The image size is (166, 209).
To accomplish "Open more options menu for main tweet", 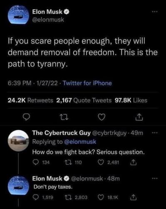I will click(155, 12).
